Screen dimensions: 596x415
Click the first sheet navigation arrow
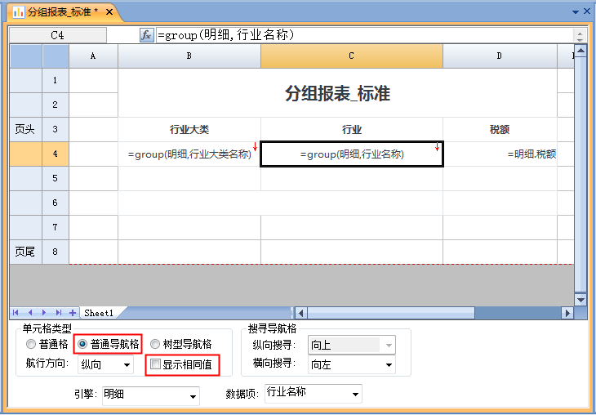[16, 313]
